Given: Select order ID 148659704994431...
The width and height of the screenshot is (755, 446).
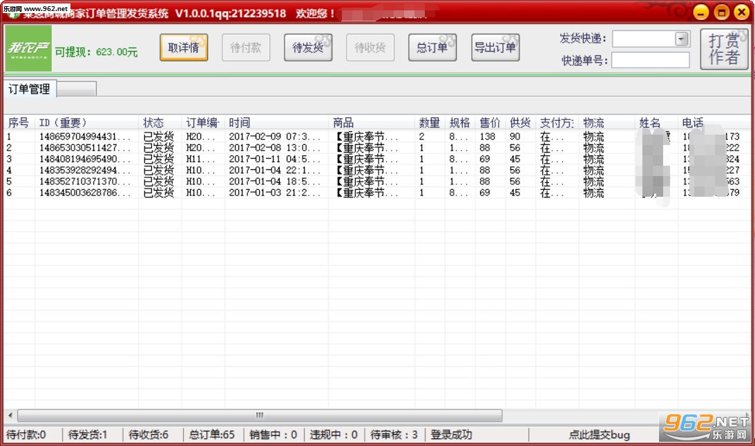Looking at the screenshot, I should [x=85, y=137].
